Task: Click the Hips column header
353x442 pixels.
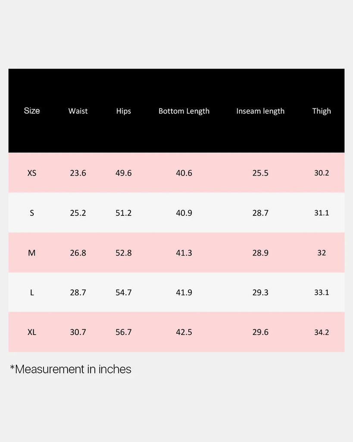Action: pyautogui.click(x=123, y=111)
